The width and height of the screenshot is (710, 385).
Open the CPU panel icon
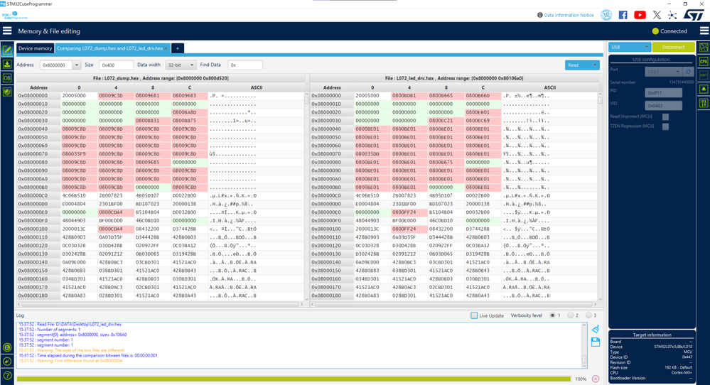pyautogui.click(x=704, y=61)
